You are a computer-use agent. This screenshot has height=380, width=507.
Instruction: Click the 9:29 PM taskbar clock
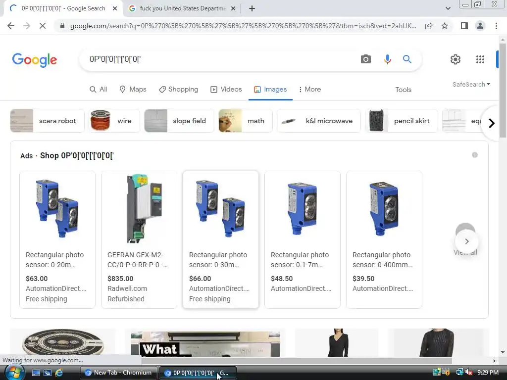[x=488, y=372]
